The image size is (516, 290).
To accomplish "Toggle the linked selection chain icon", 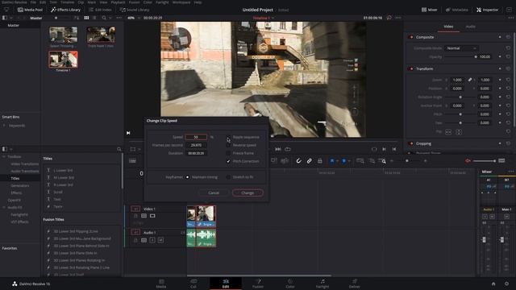I will [x=310, y=161].
